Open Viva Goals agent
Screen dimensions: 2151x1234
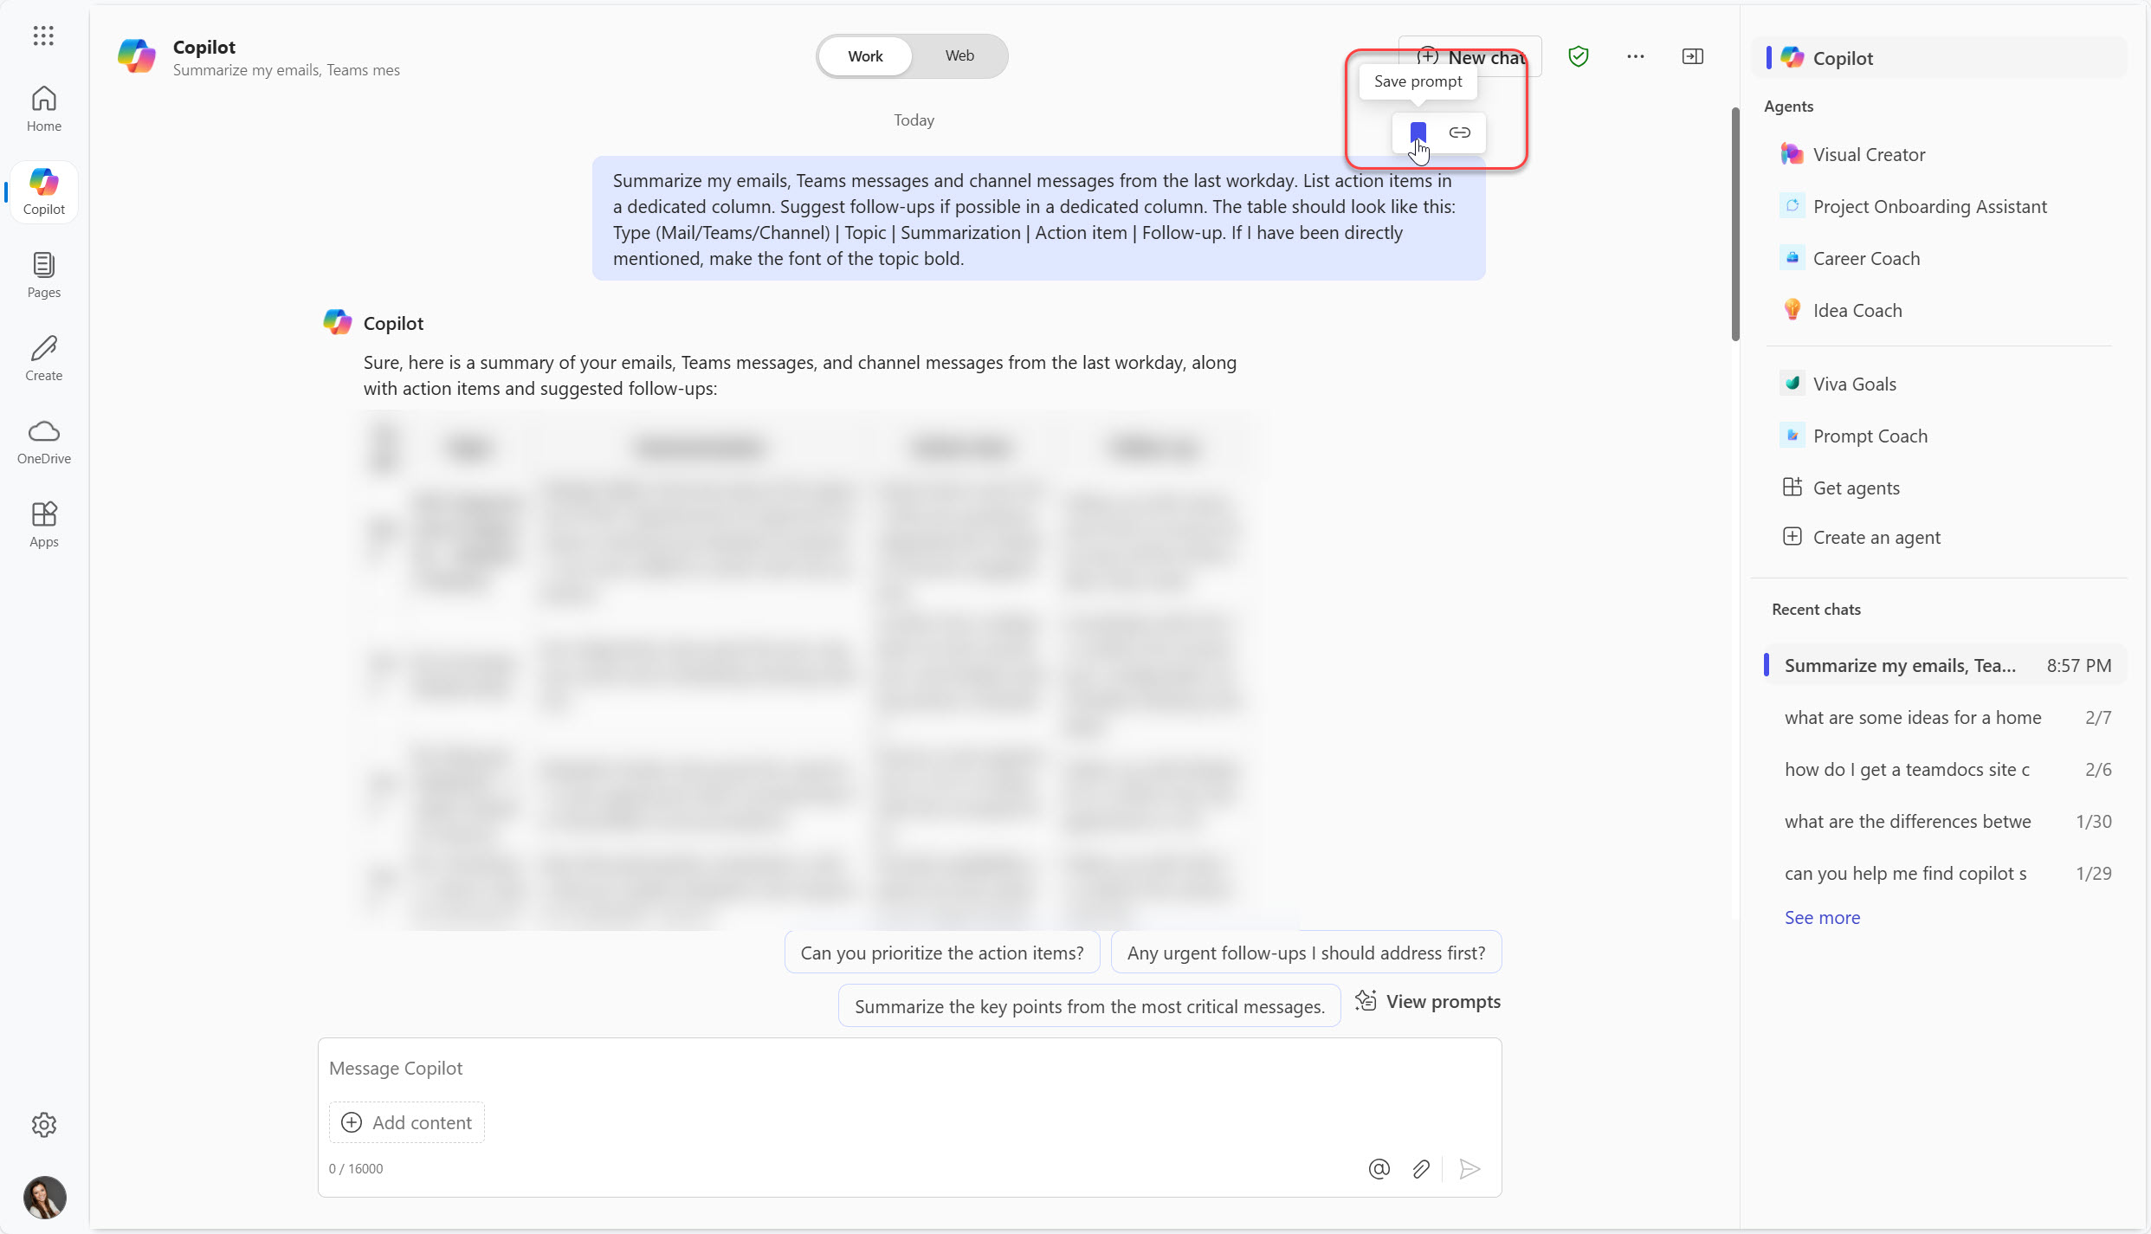1854,383
